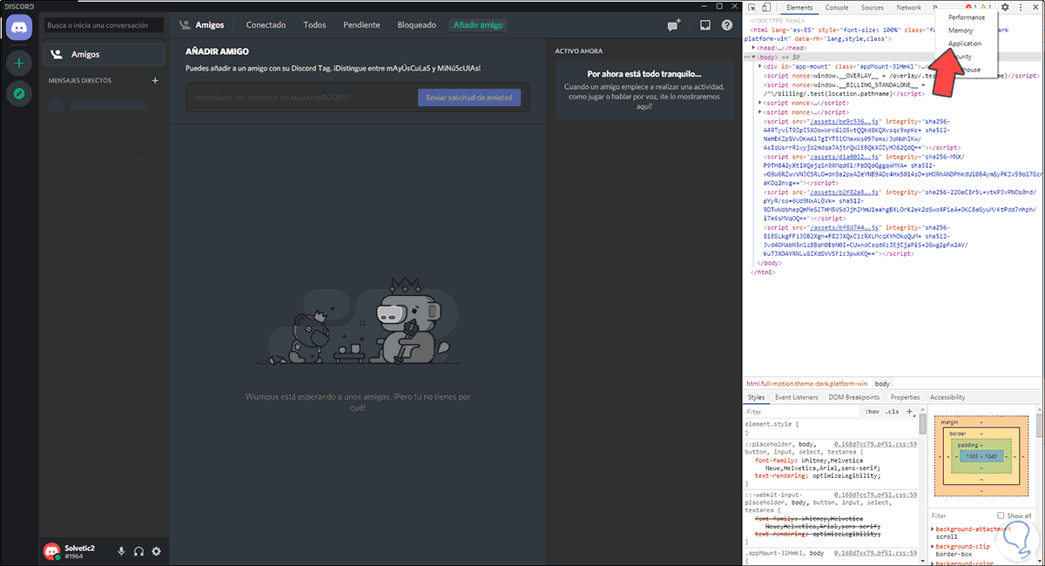This screenshot has width=1045, height=566.
Task: Click Enviar solicitud de amistad button
Action: 469,98
